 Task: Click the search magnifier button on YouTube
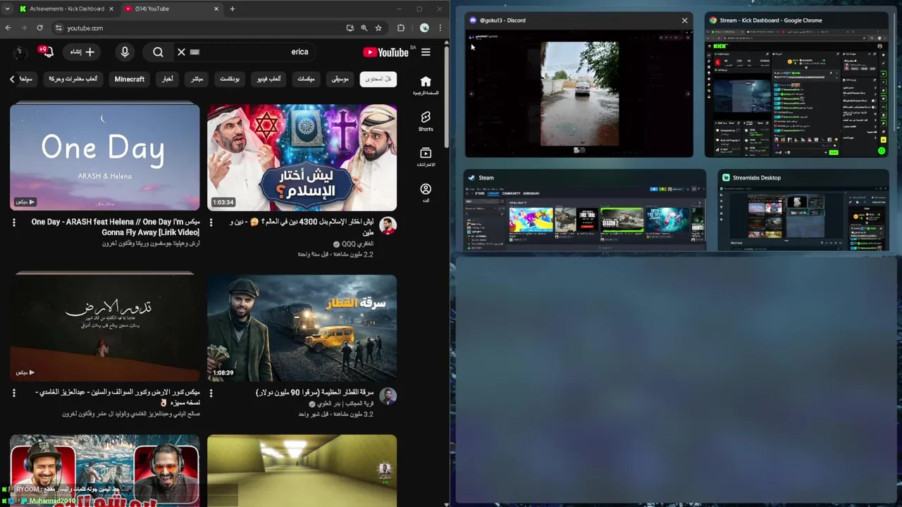click(158, 52)
